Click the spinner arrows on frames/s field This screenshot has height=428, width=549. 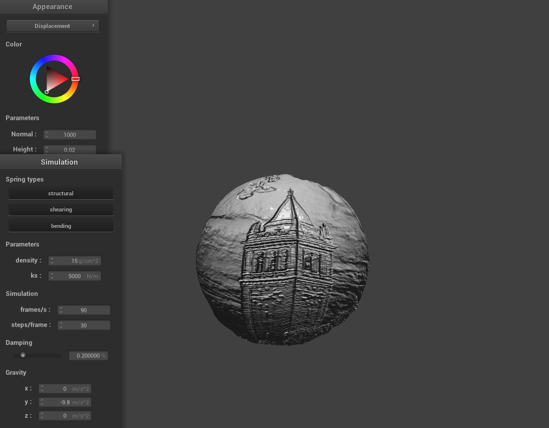61,310
